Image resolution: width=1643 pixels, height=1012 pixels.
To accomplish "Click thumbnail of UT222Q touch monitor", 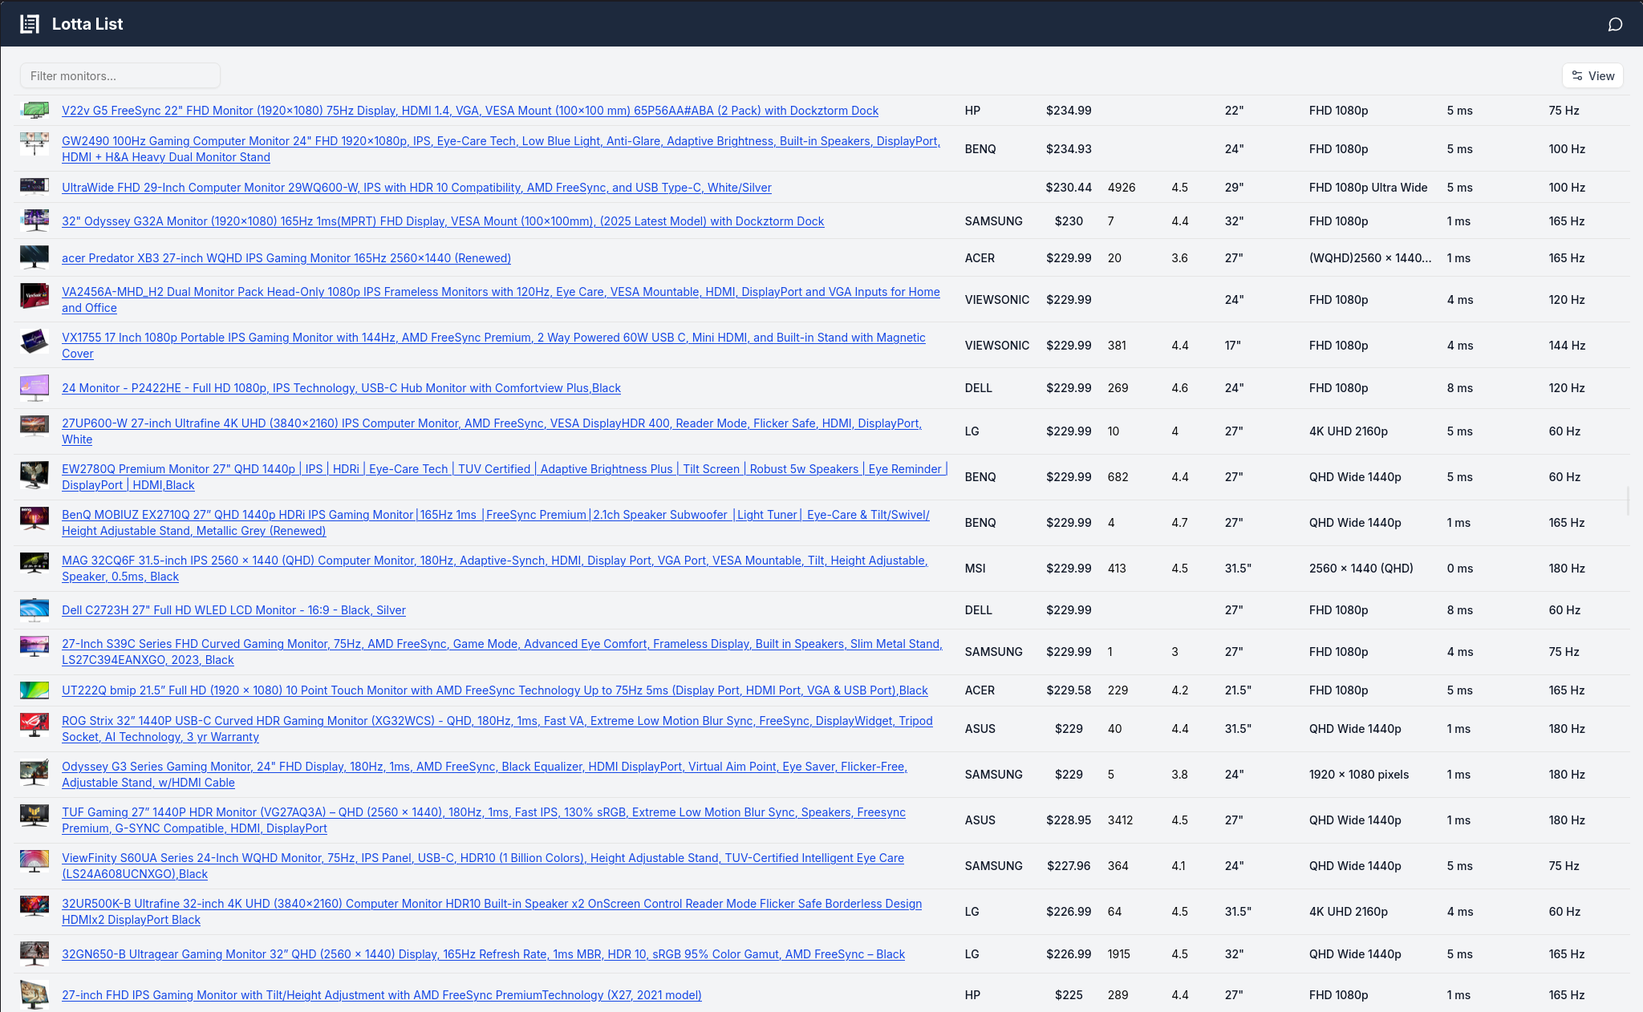I will (34, 690).
